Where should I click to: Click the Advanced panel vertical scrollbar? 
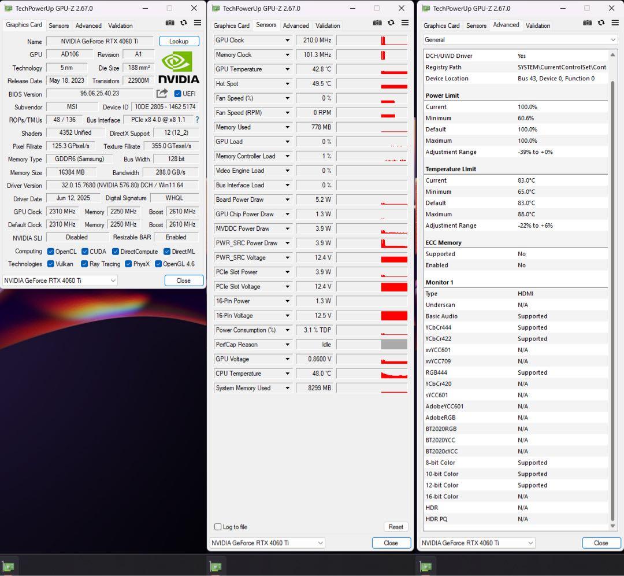(x=612, y=289)
